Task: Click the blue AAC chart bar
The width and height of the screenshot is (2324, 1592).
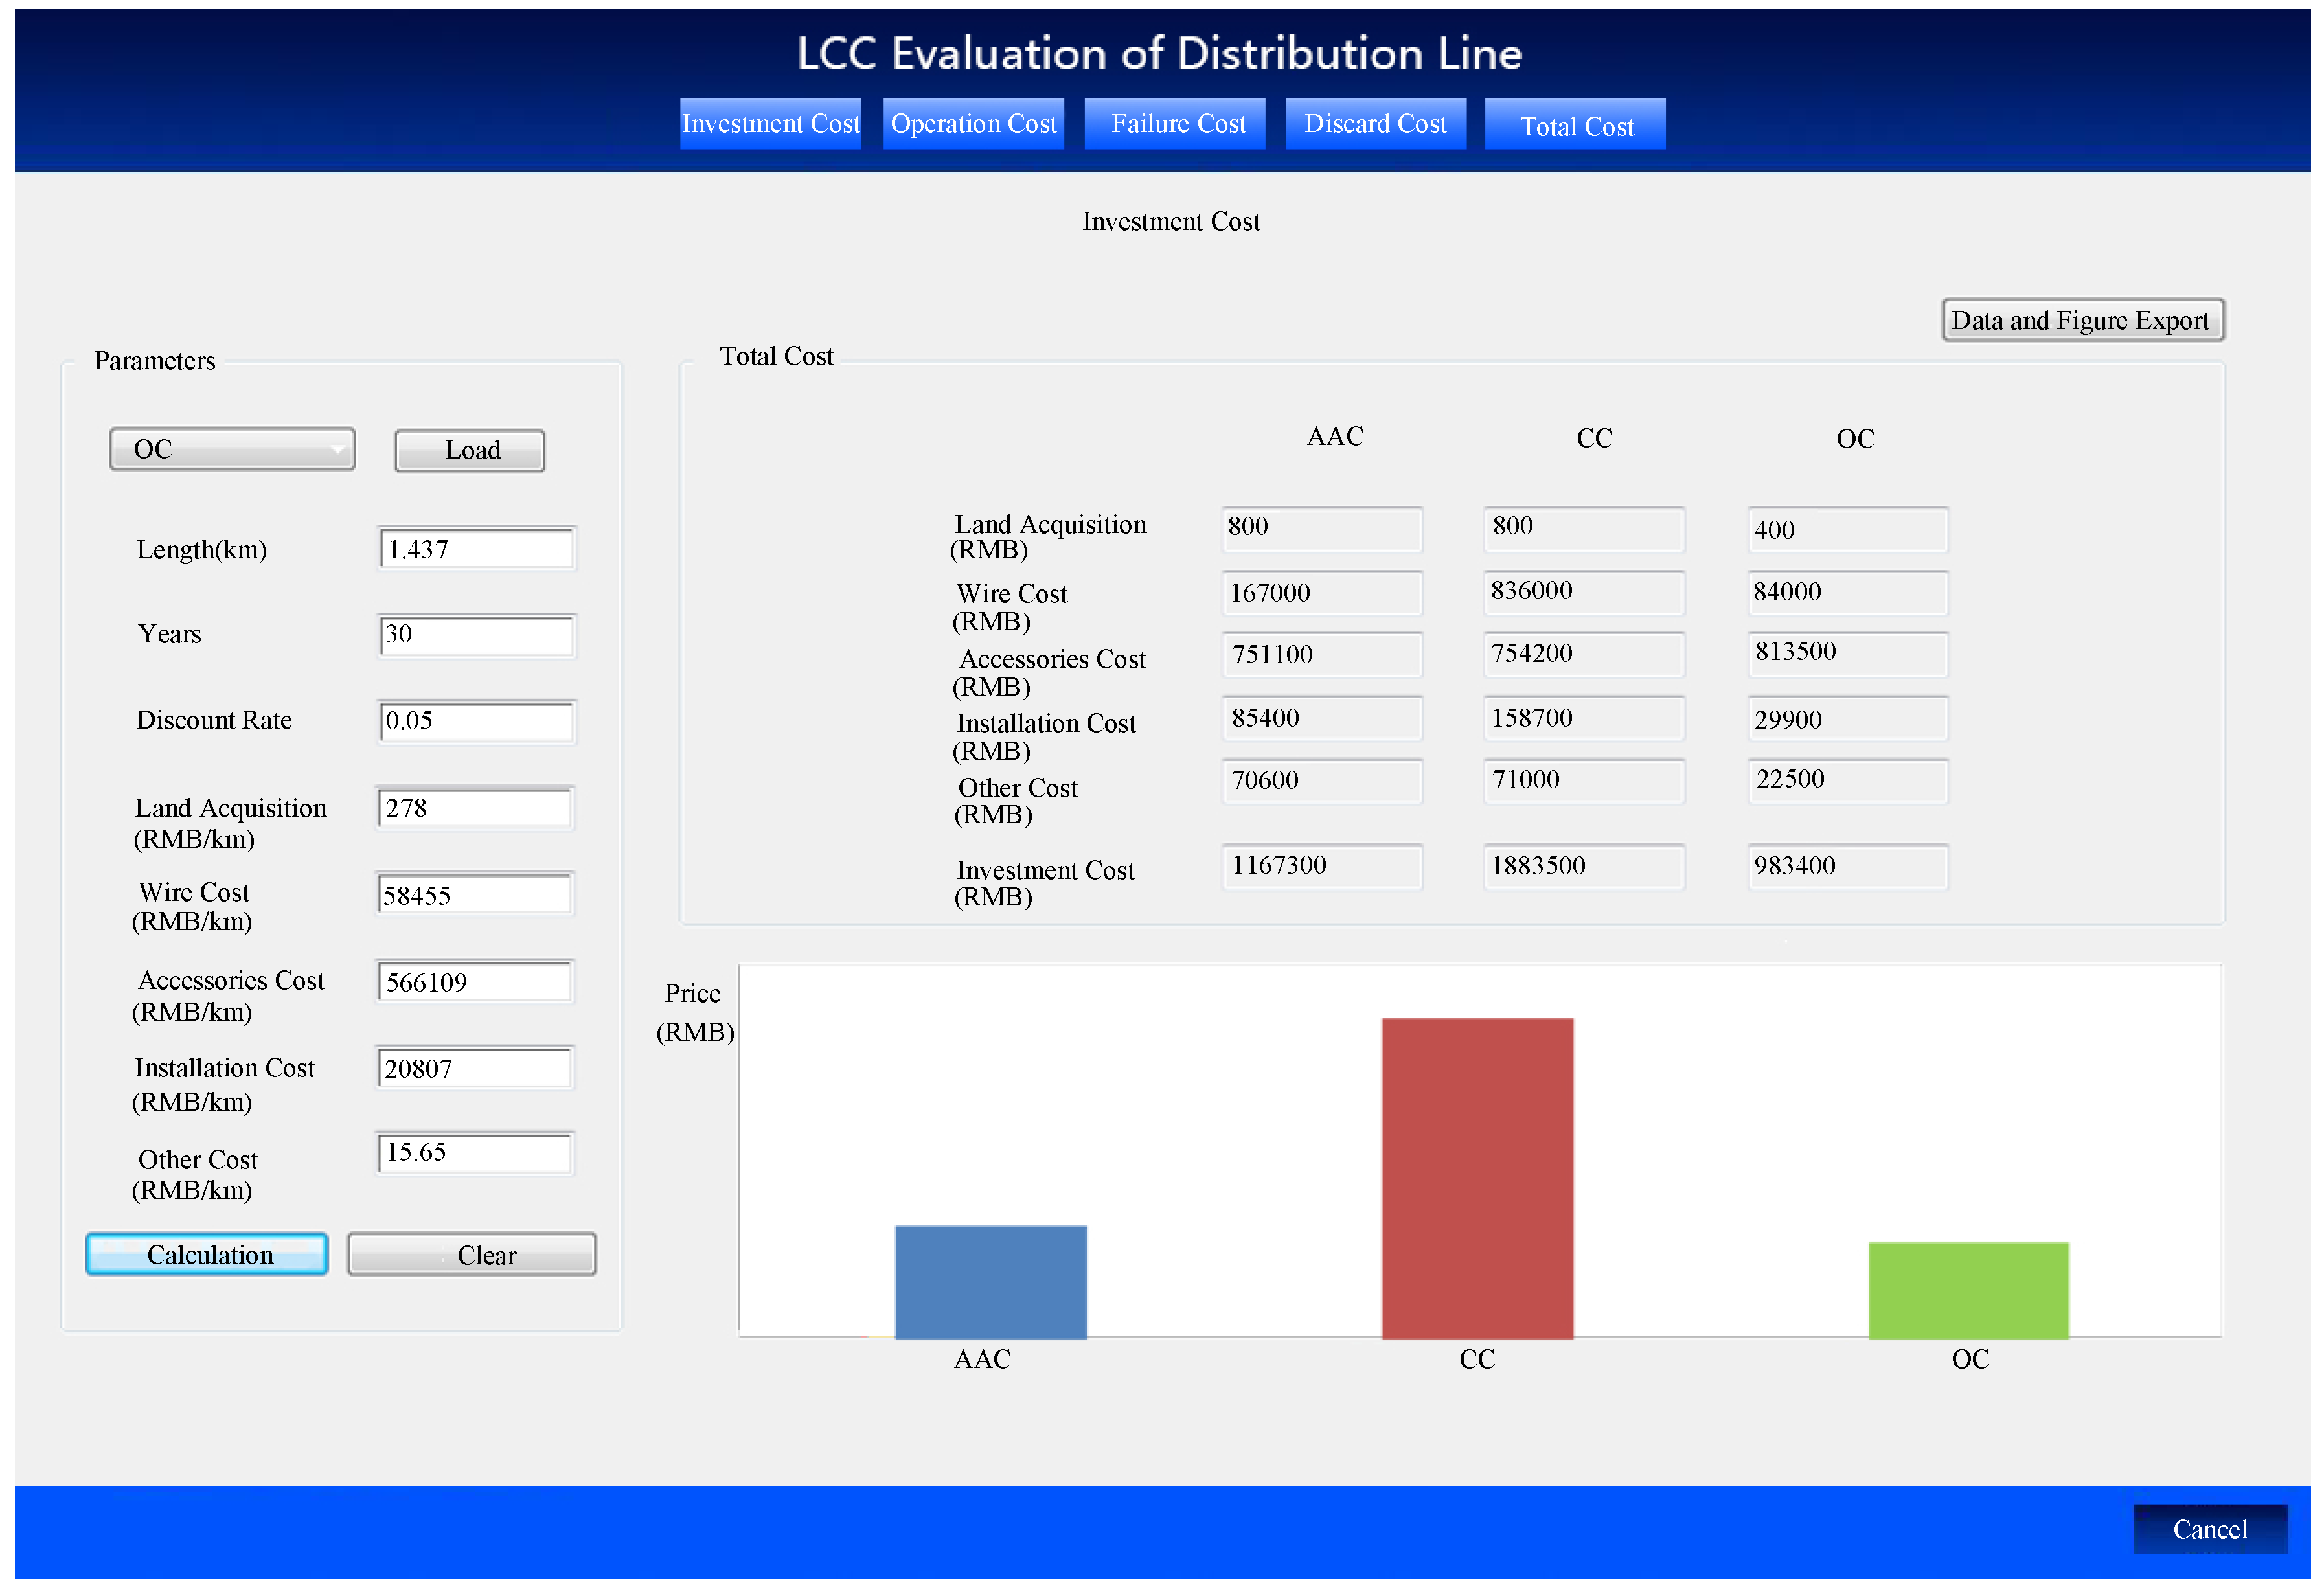Action: pos(990,1282)
